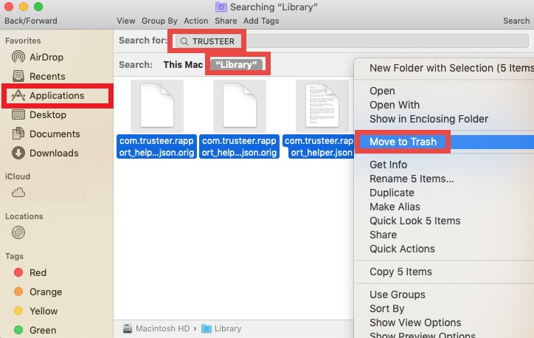Click the magnifier icon in search field
Image resolution: width=534 pixels, height=338 pixels.
click(x=184, y=41)
